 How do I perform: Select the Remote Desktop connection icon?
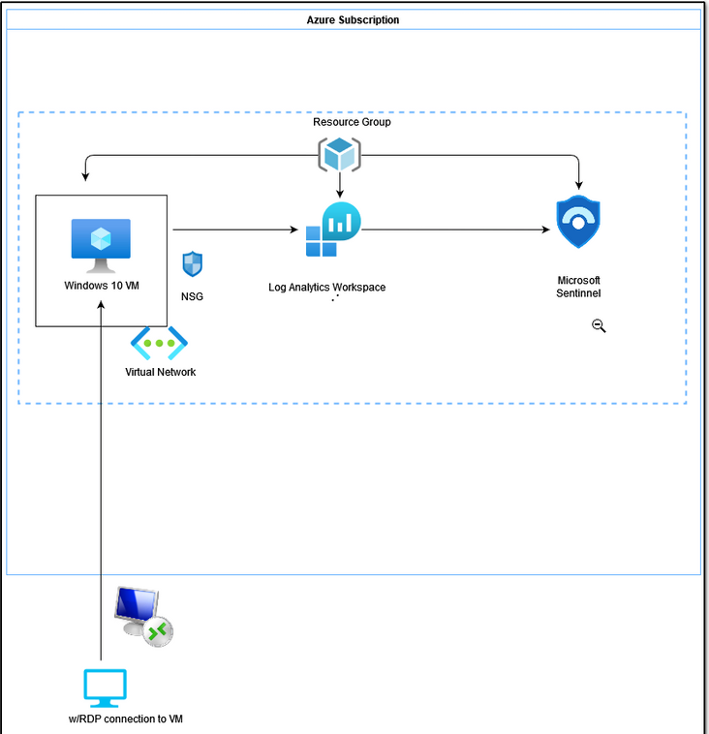coord(143,617)
